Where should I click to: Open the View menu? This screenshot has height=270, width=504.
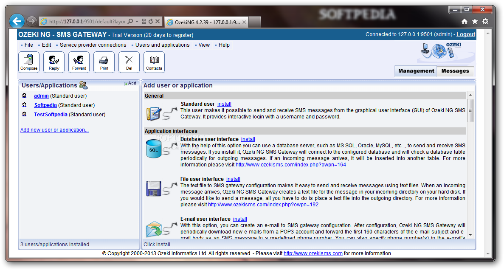point(204,45)
